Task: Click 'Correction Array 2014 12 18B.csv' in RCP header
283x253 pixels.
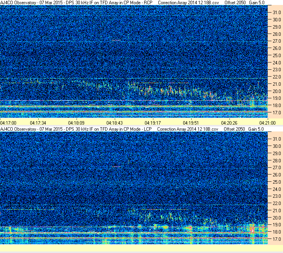Action: (x=189, y=3)
